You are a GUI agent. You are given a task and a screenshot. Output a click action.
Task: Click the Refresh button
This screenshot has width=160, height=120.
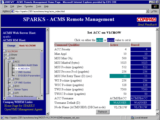point(102,112)
